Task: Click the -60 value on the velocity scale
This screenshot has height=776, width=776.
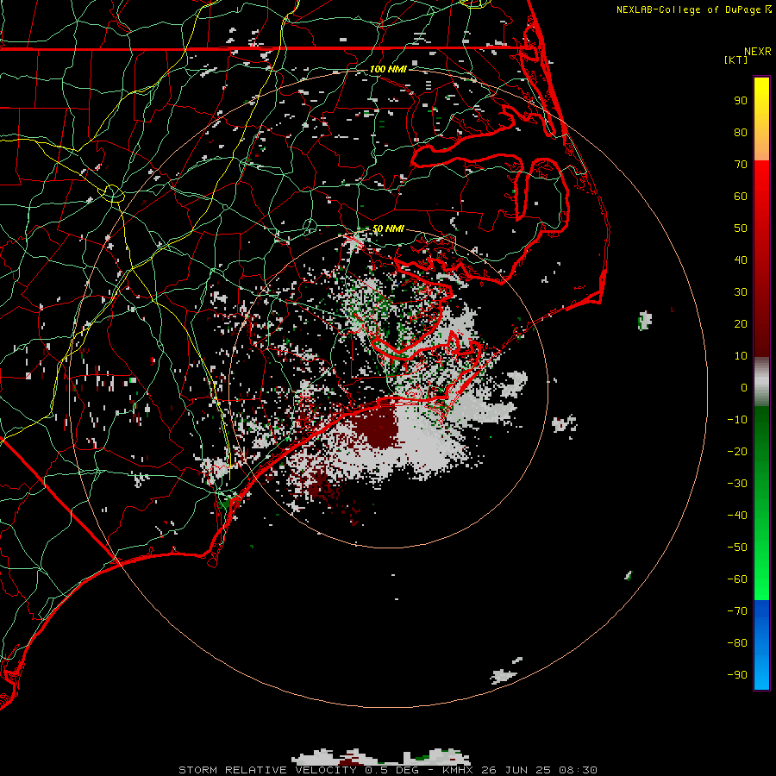Action: tap(737, 579)
